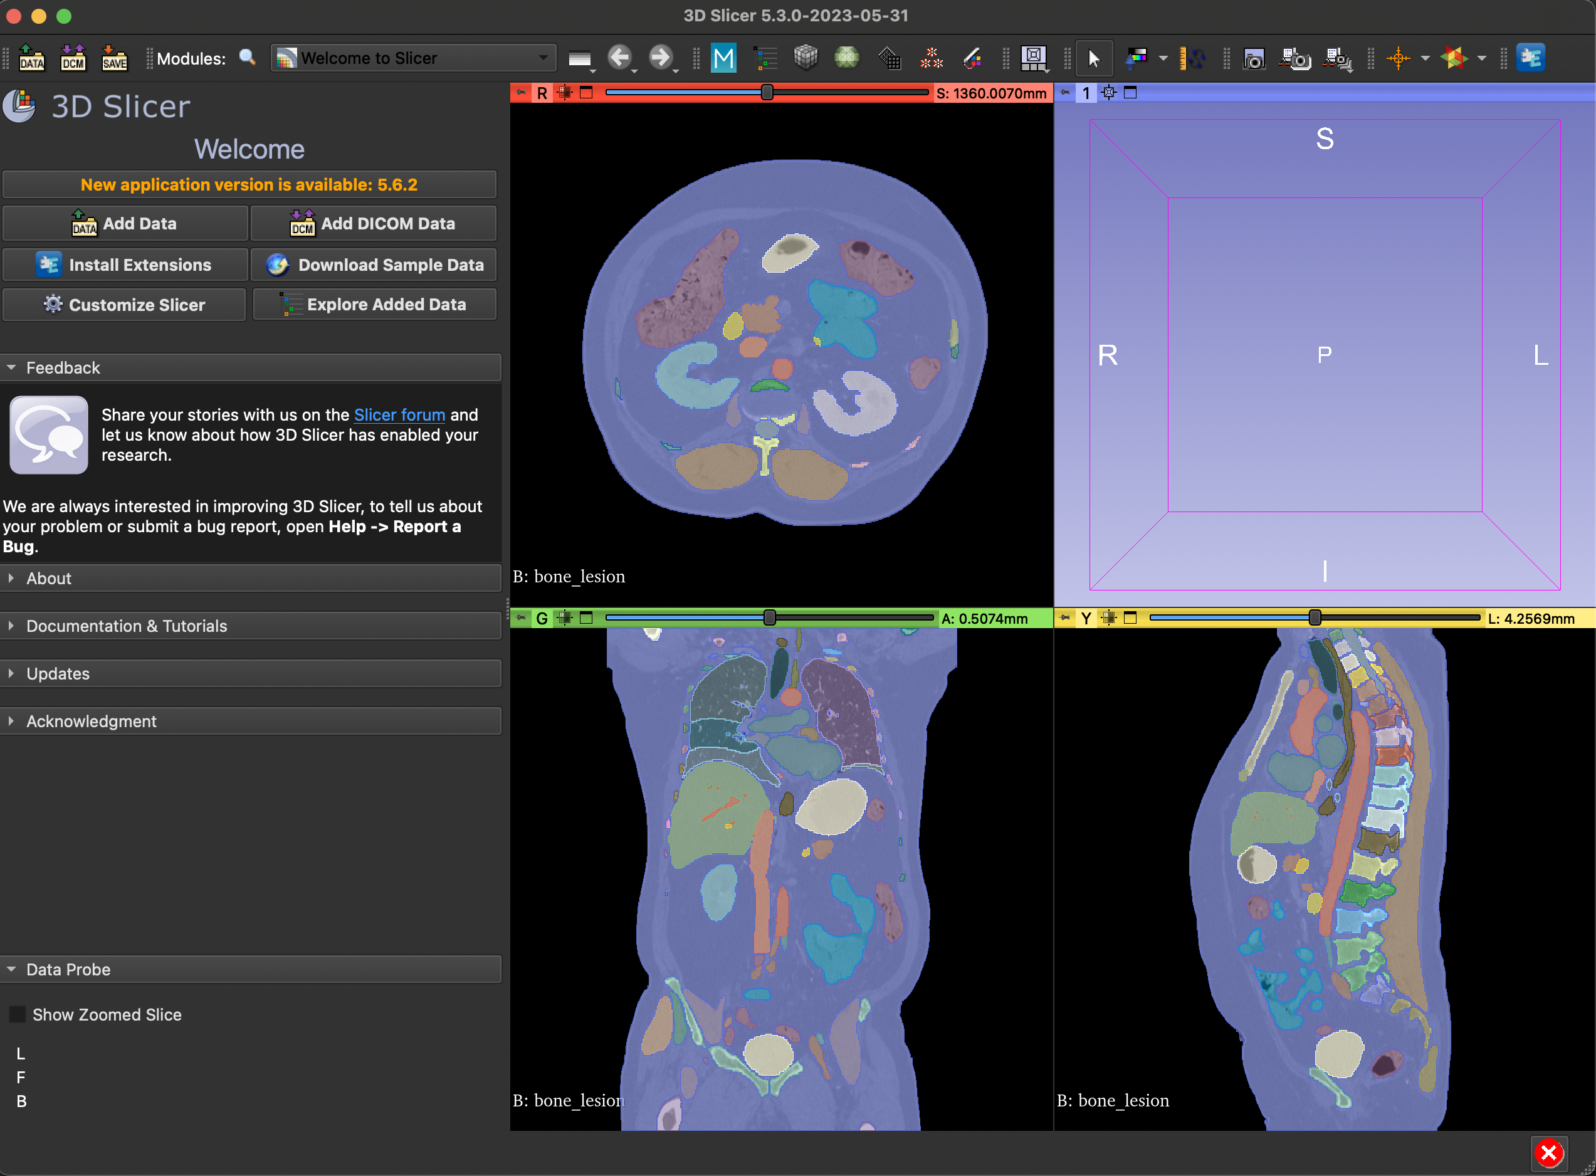Open the restore scene view icon
Image resolution: width=1596 pixels, height=1176 pixels.
pos(1338,58)
